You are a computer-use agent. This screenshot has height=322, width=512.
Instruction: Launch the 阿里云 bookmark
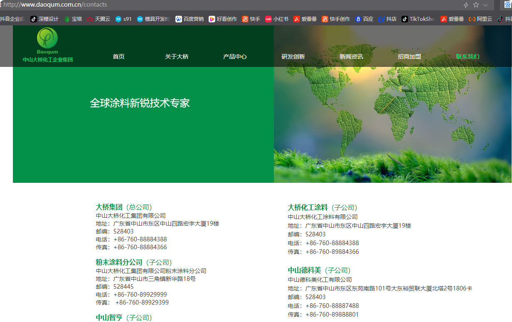click(x=480, y=19)
